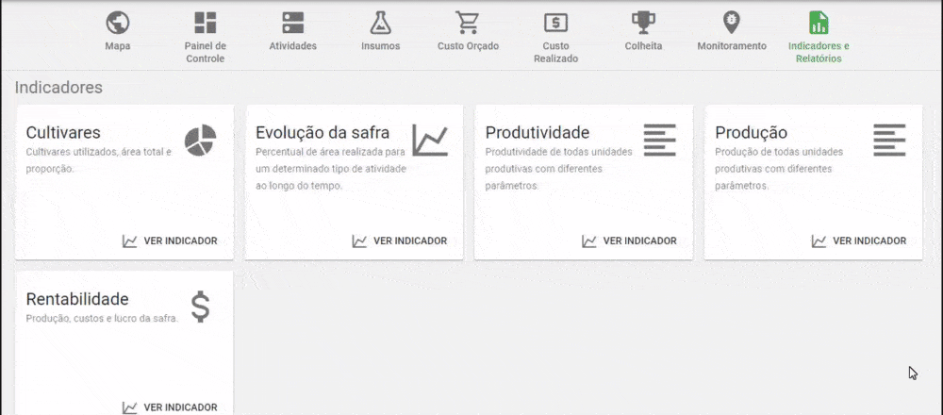Viewport: 943px width, 415px height.
Task: Open the Painel de Controle dashboard icon
Action: tap(205, 23)
